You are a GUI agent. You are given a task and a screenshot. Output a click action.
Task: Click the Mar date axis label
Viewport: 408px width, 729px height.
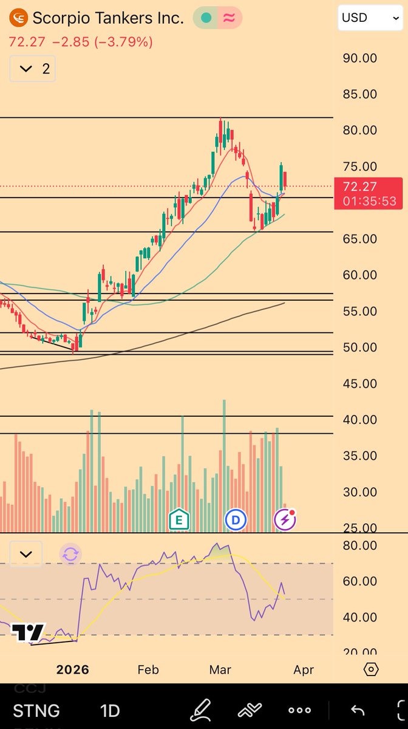(x=220, y=669)
